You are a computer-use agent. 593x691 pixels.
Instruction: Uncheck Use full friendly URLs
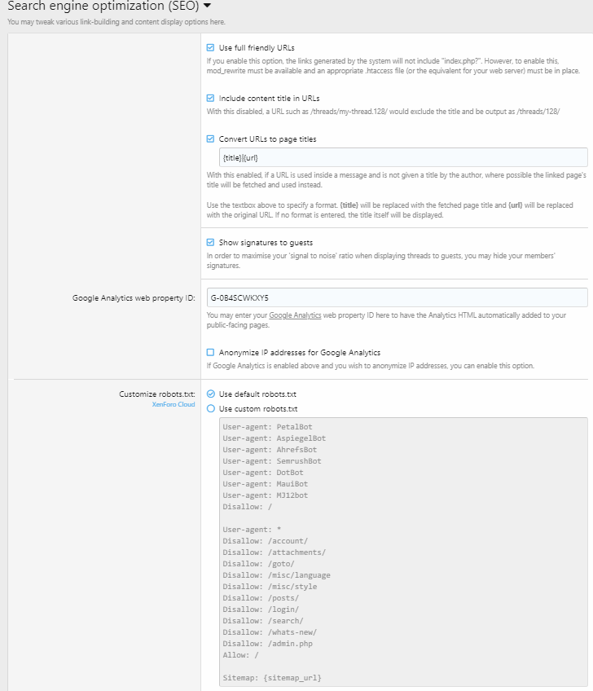tap(211, 47)
